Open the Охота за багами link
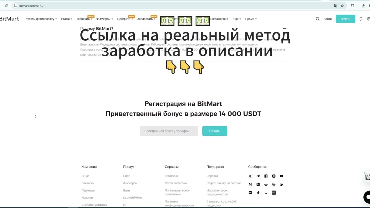The image size is (370, 208). [176, 183]
